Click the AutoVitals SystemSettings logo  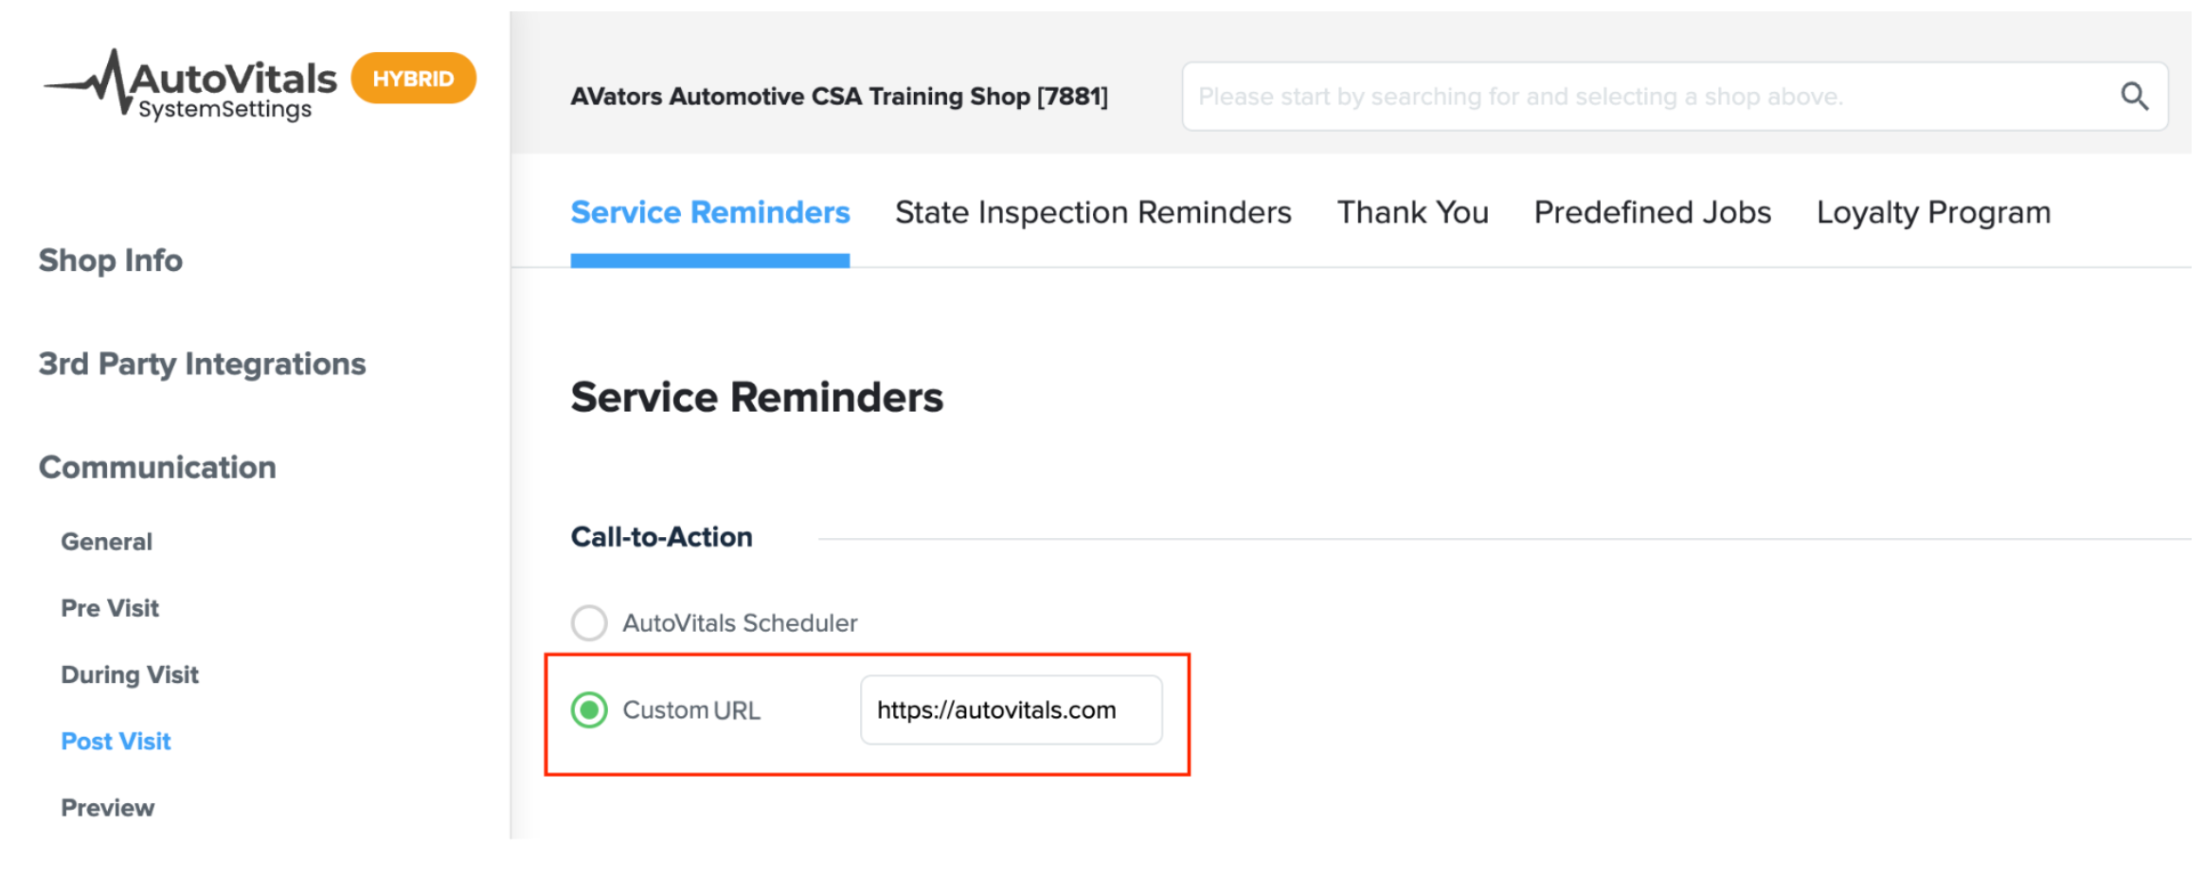click(189, 84)
